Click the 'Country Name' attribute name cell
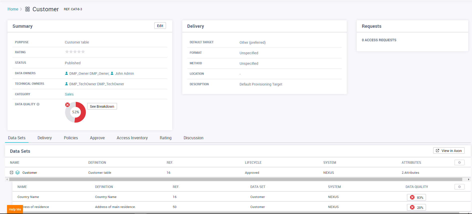 coord(28,197)
